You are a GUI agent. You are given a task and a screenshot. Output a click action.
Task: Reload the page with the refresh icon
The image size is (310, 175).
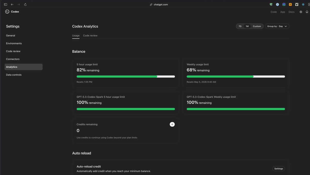[x=25, y=4]
